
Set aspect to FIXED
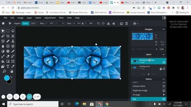[x=25, y=23]
